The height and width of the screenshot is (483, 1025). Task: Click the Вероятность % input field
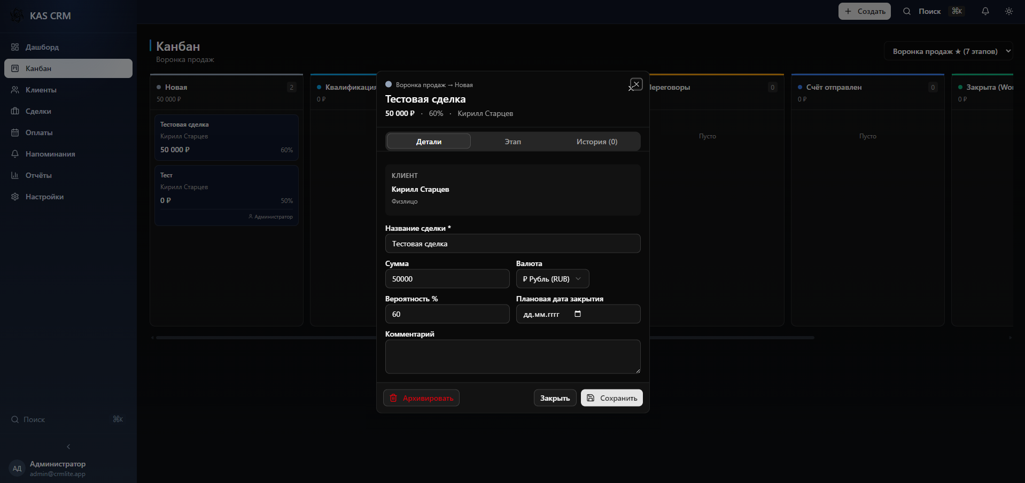click(x=447, y=314)
